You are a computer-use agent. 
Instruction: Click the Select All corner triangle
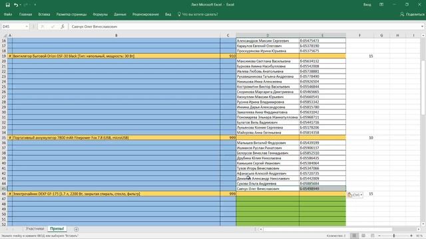pos(5,35)
